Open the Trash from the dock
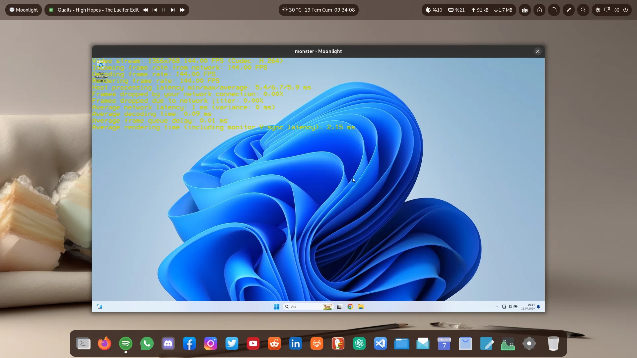This screenshot has width=637, height=358. tap(553, 344)
